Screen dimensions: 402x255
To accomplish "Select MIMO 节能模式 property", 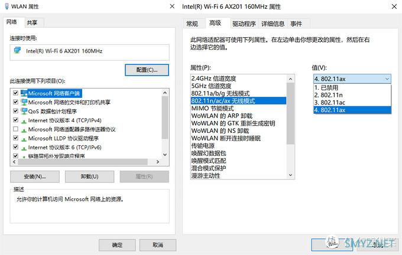I will pyautogui.click(x=238, y=108).
